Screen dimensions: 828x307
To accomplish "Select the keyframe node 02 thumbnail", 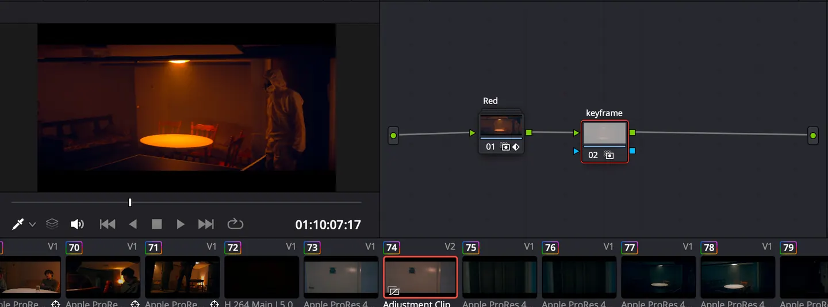I will click(605, 133).
